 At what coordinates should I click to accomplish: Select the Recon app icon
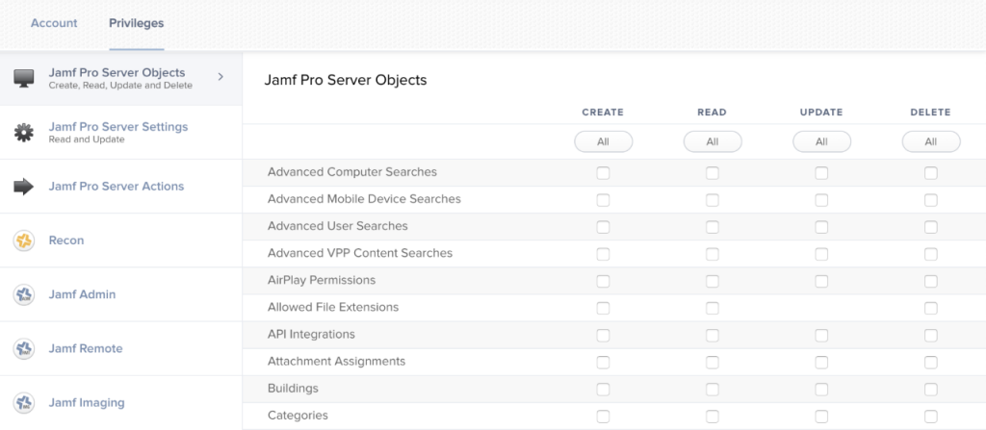(24, 240)
